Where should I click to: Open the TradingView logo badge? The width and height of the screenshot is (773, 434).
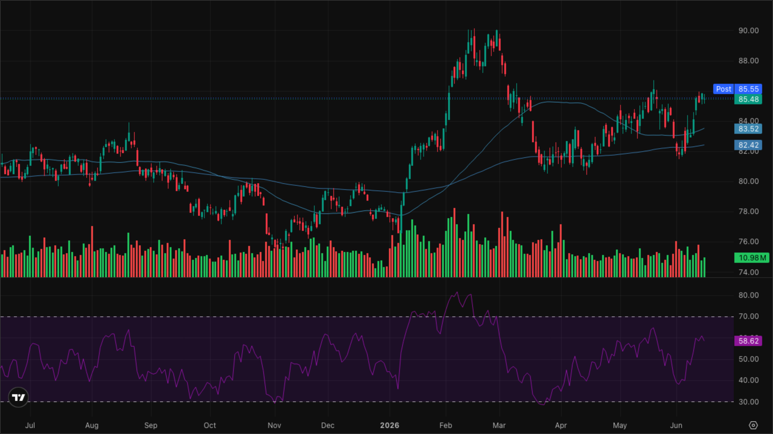[18, 397]
